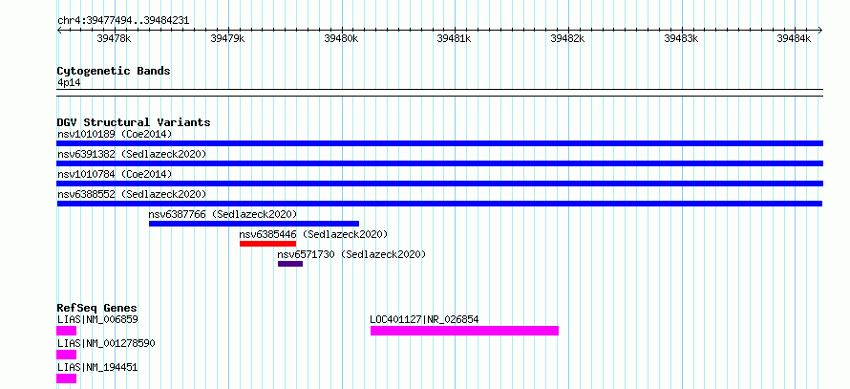Click the 39483k ruler tick label
The image size is (850, 389).
coord(681,38)
